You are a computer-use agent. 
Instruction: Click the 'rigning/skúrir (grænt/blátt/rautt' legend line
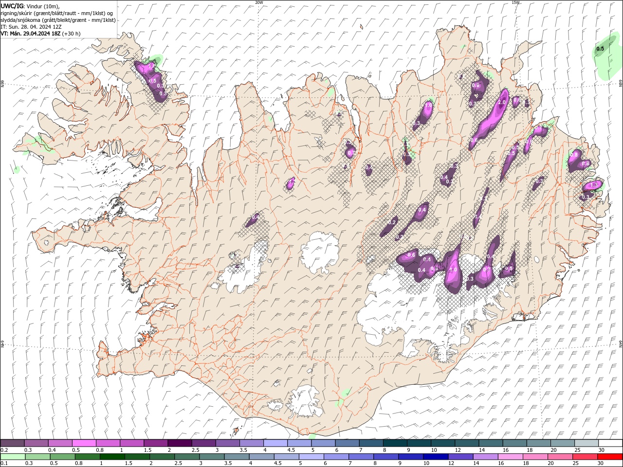[57, 13]
